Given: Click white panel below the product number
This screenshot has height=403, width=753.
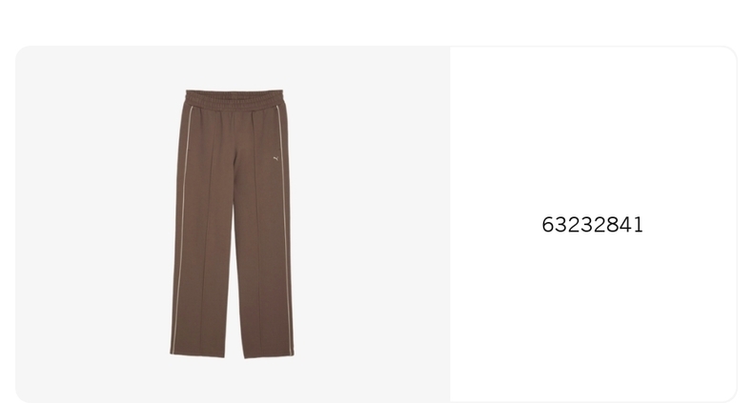Looking at the screenshot, I should tap(593, 316).
